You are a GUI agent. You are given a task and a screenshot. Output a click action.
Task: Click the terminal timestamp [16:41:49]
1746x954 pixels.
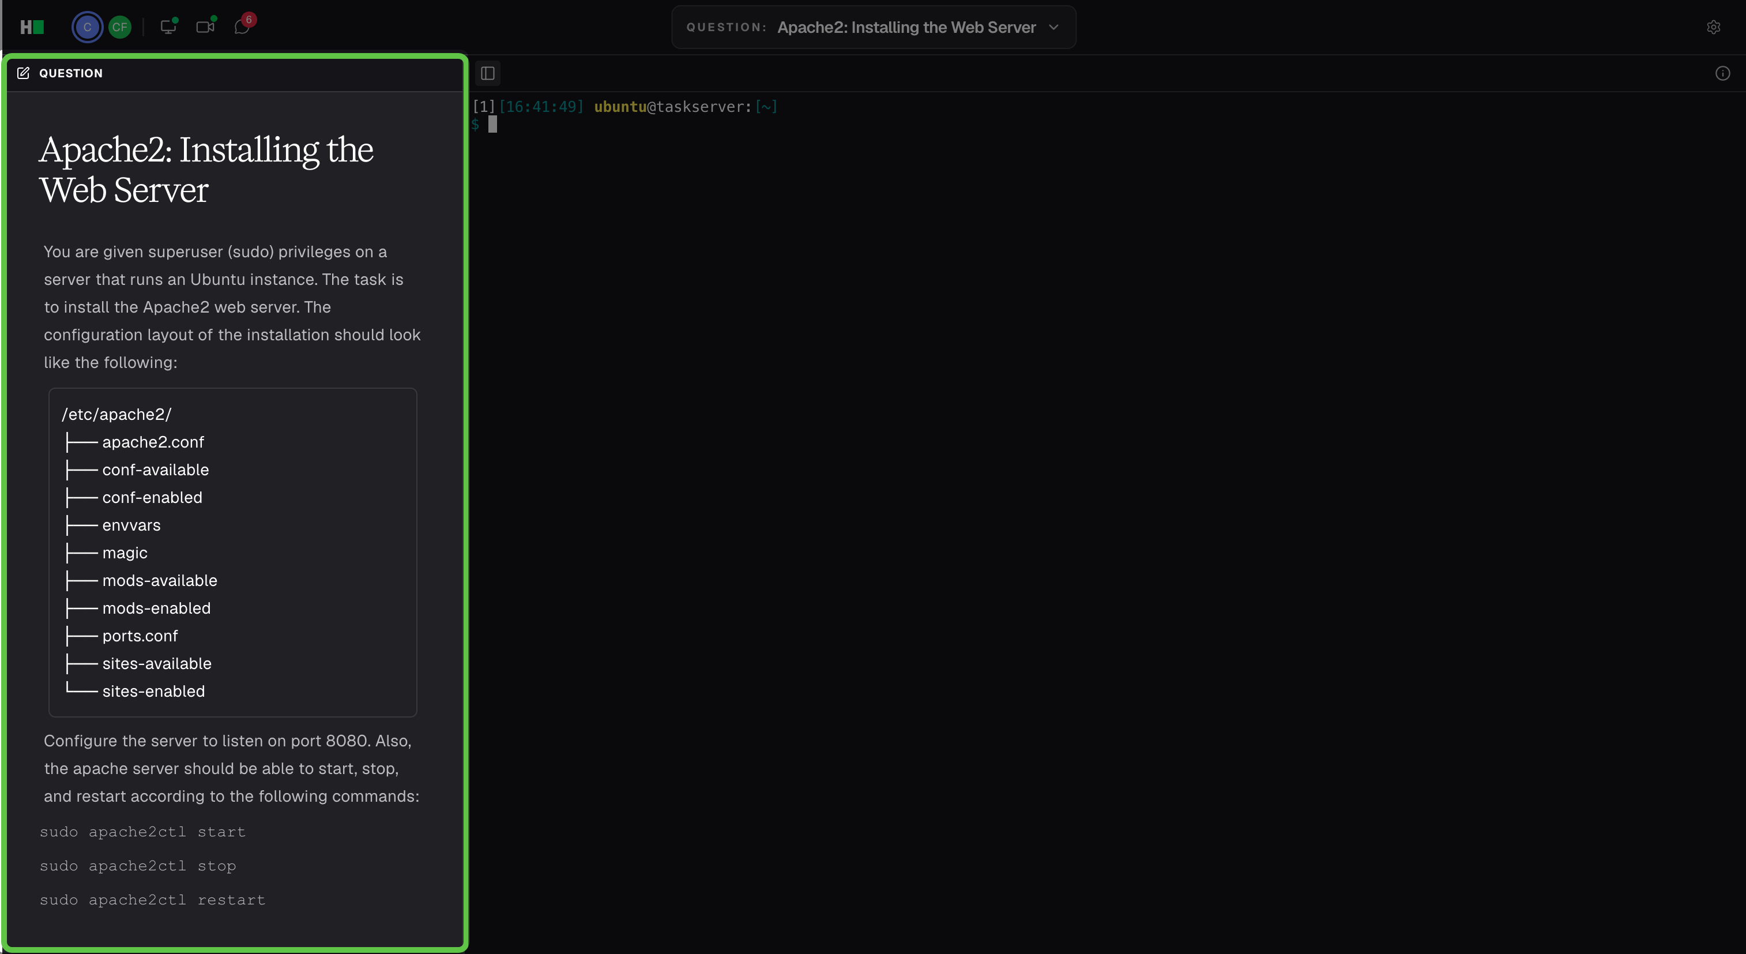point(541,107)
